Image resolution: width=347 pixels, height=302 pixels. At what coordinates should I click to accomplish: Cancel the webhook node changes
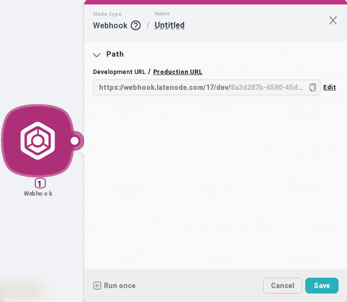(282, 286)
